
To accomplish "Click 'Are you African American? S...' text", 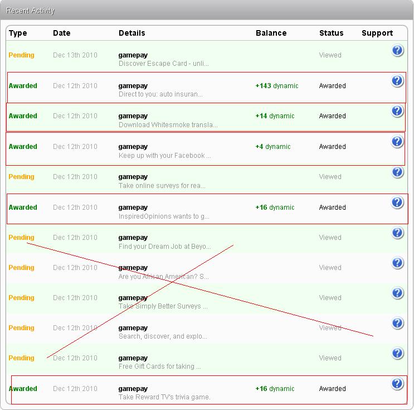I will click(164, 277).
